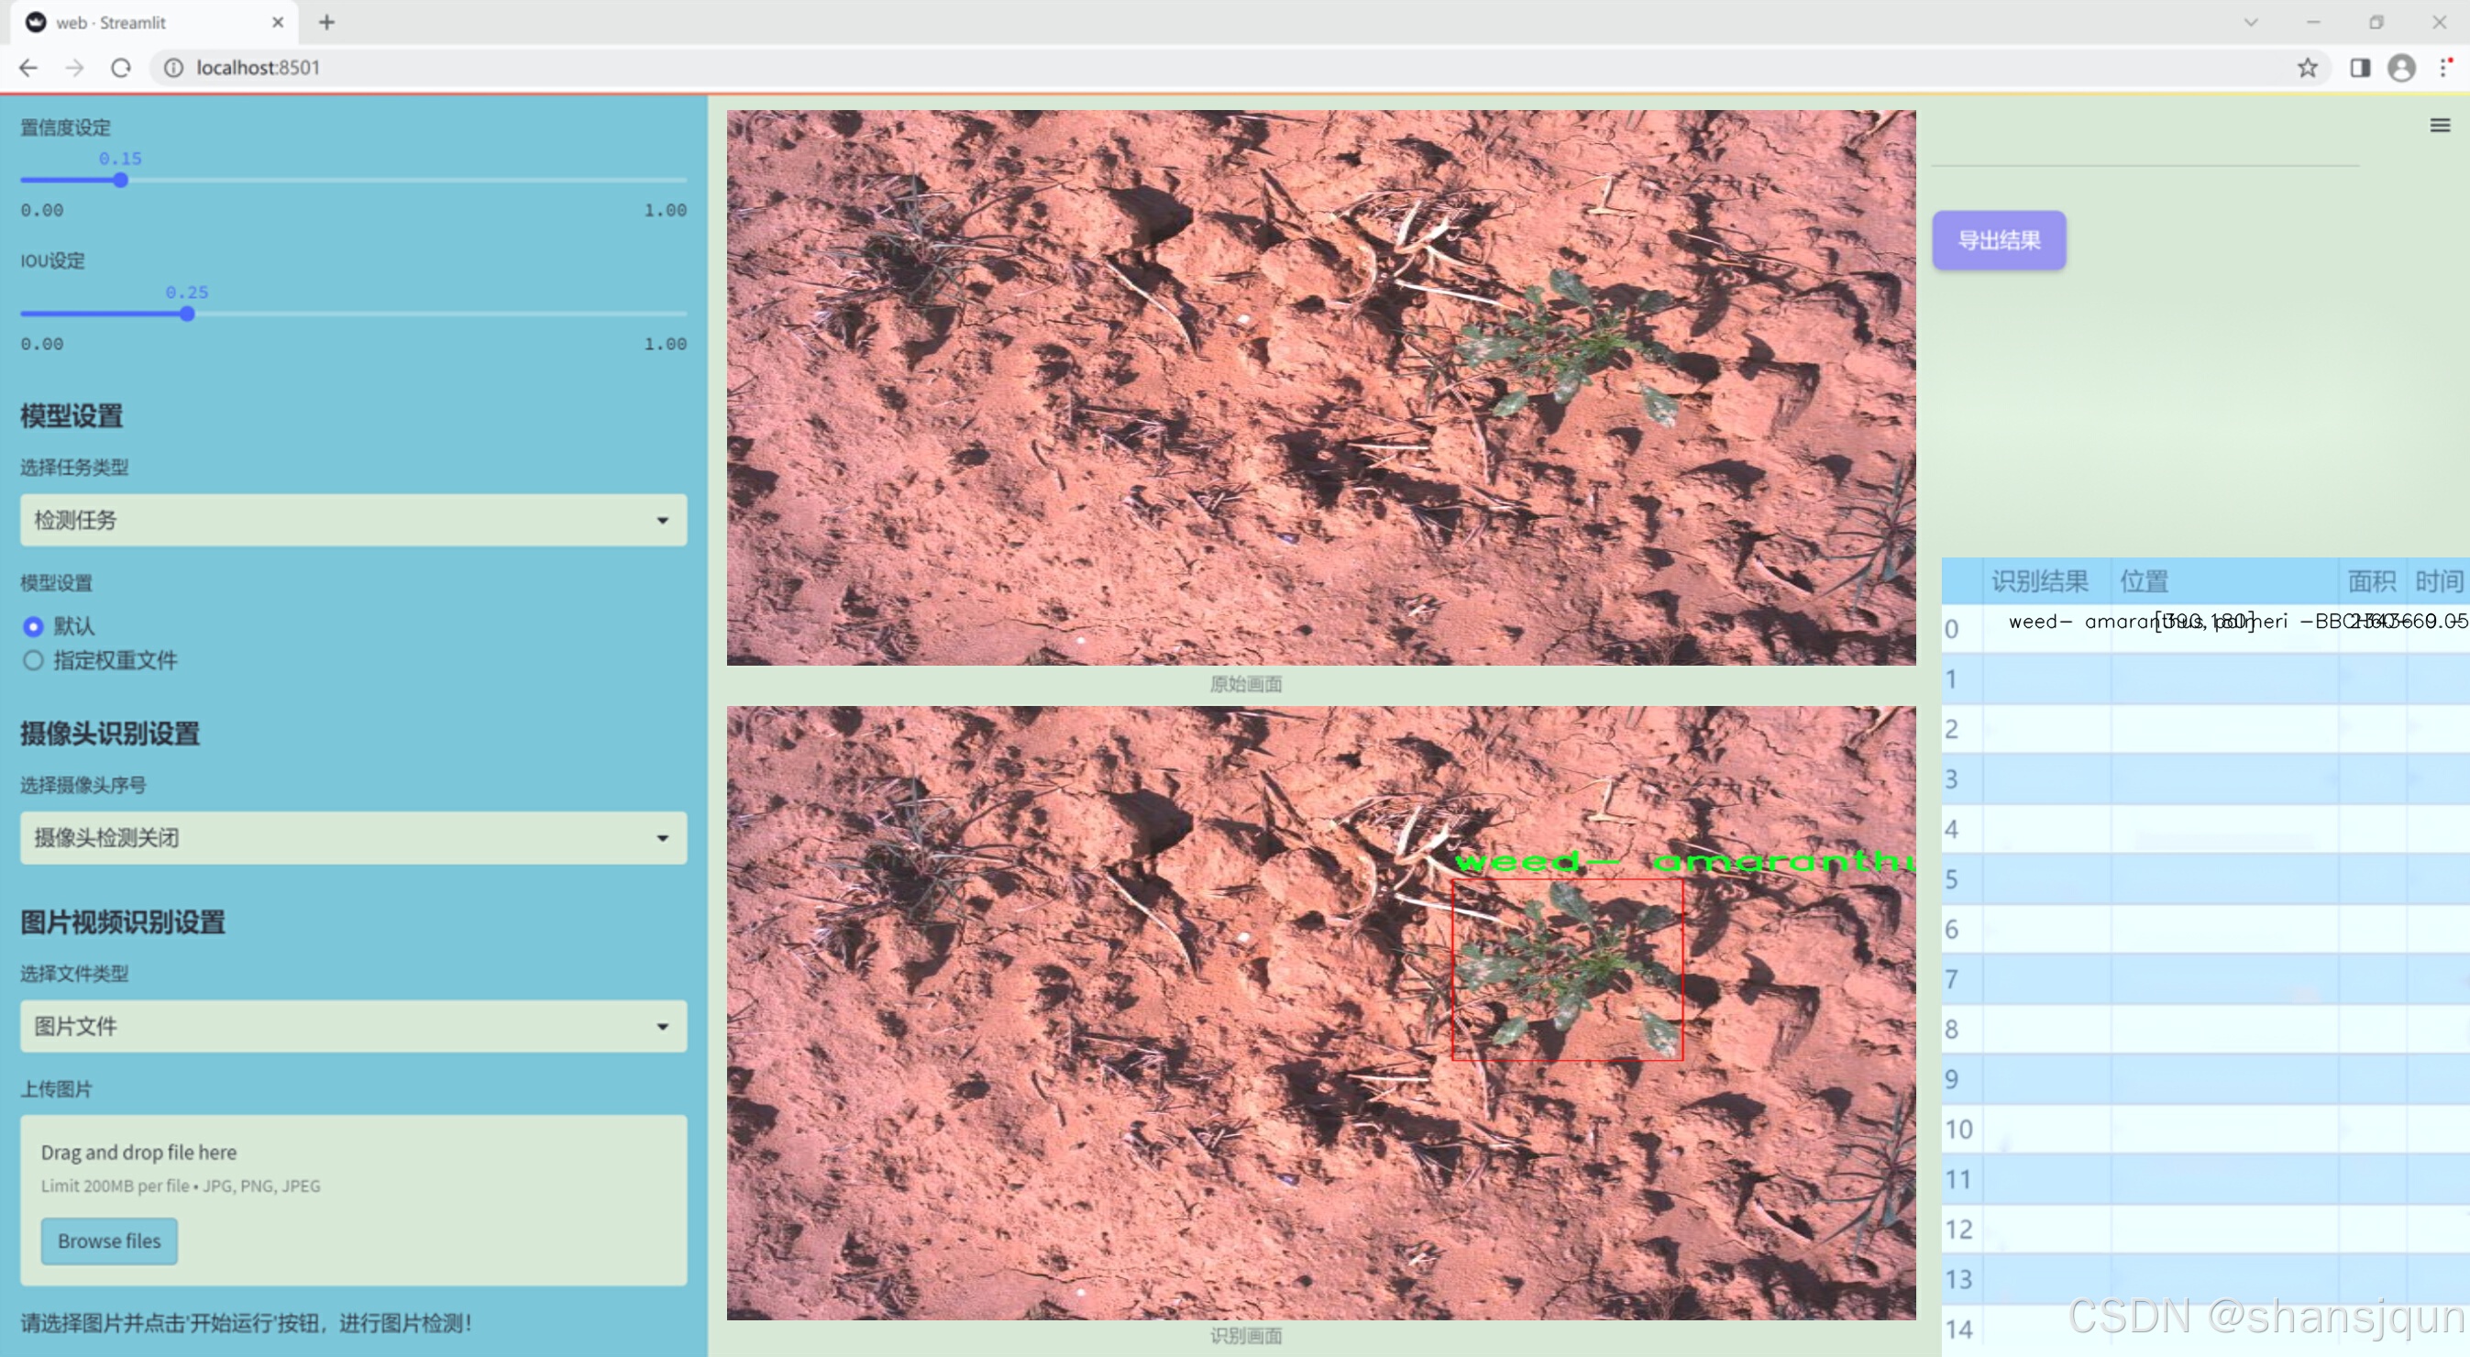Close the web · Streamlit tab

pyautogui.click(x=278, y=22)
